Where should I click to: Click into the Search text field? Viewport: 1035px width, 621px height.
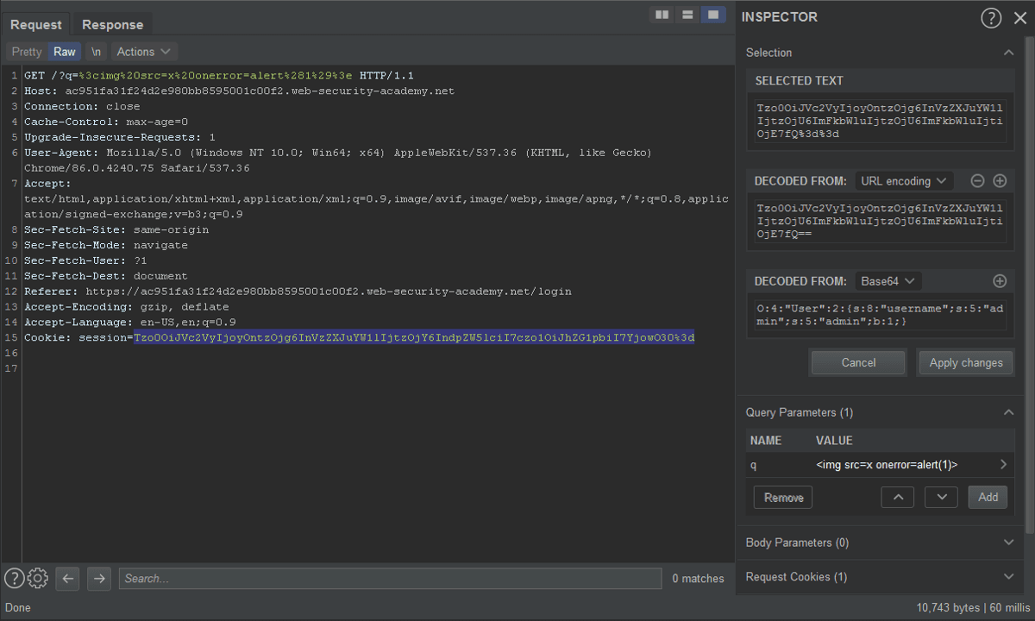390,579
